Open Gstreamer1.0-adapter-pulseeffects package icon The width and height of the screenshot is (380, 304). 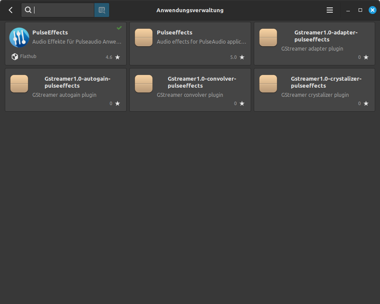click(x=268, y=38)
